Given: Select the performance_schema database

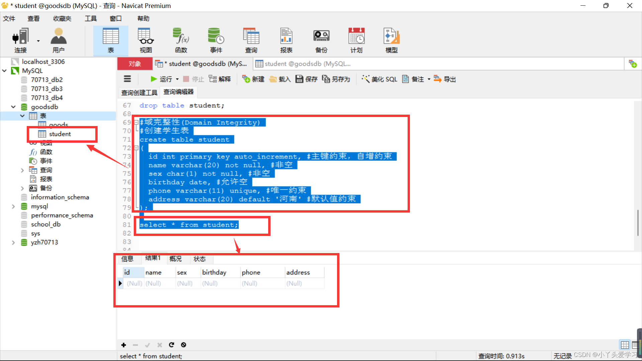Looking at the screenshot, I should click(x=62, y=215).
